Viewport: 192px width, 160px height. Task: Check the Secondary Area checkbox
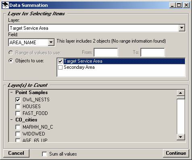click(x=60, y=67)
